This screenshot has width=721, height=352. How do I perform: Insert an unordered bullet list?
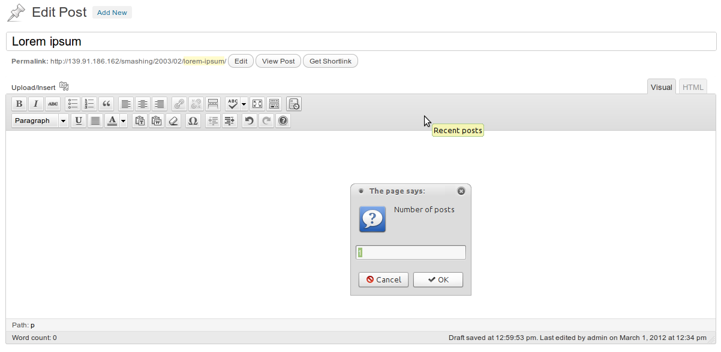point(73,104)
